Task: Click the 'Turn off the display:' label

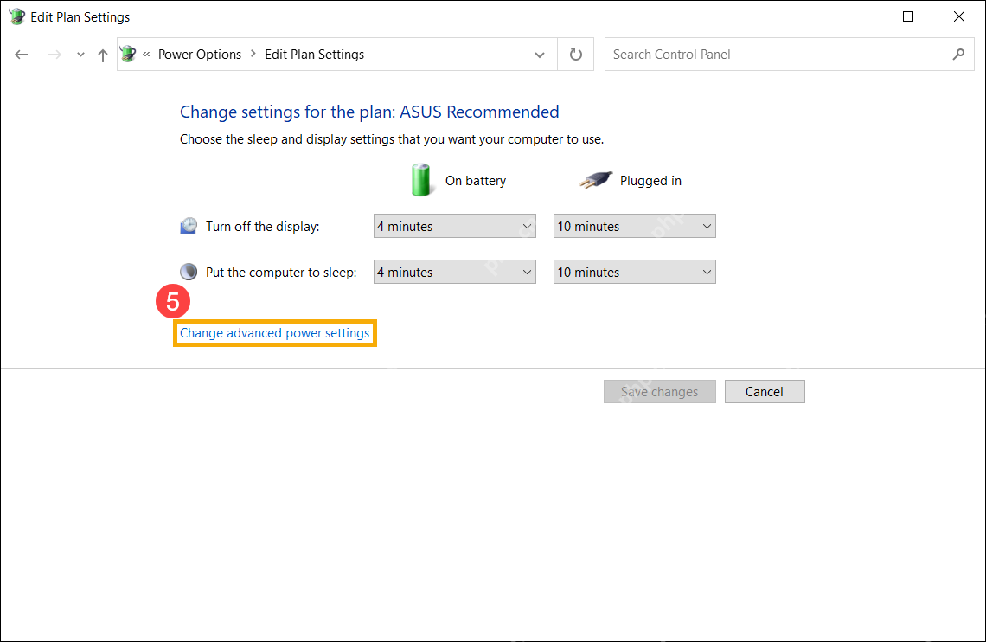Action: point(263,227)
